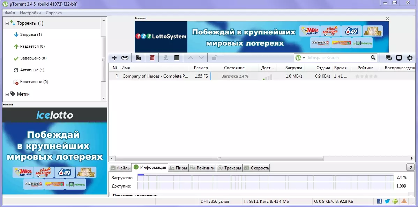Select Загрузка (1) category
Viewport: 418px width, 207px height.
pos(31,34)
